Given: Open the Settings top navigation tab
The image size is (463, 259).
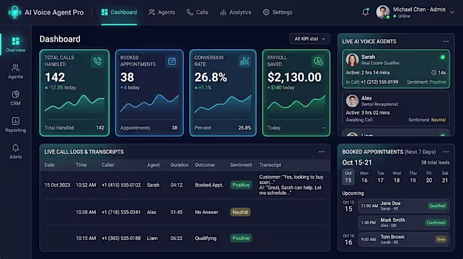Looking at the screenshot, I should tap(278, 12).
